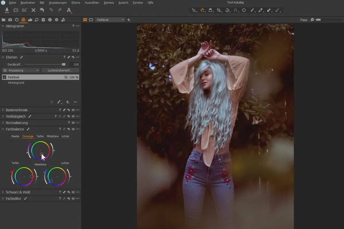Click the X delete icon in top toolbar
Image resolution: width=344 pixels, height=229 pixels.
33,10
